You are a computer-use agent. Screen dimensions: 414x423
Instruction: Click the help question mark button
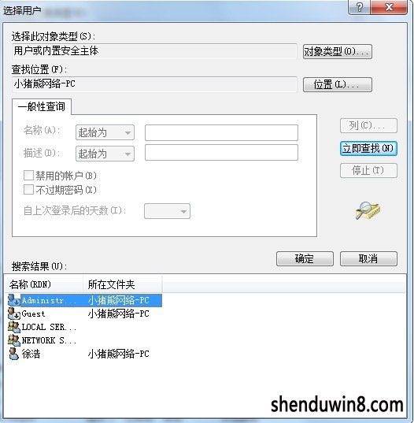coord(359,7)
